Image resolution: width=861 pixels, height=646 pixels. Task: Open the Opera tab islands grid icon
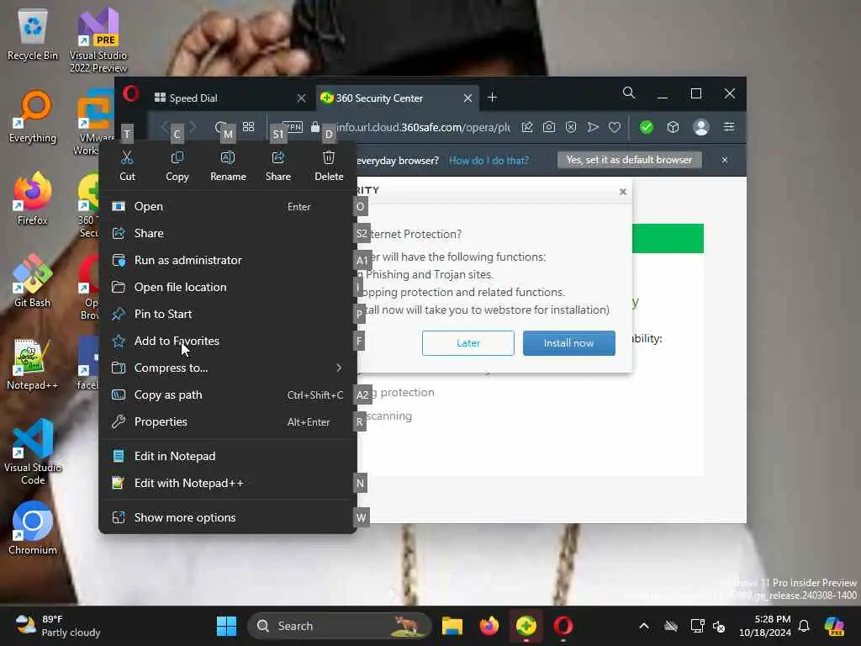(x=248, y=127)
